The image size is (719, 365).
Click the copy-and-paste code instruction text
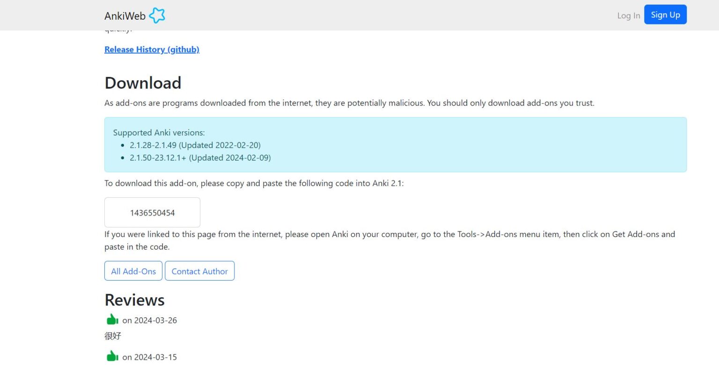click(x=254, y=183)
